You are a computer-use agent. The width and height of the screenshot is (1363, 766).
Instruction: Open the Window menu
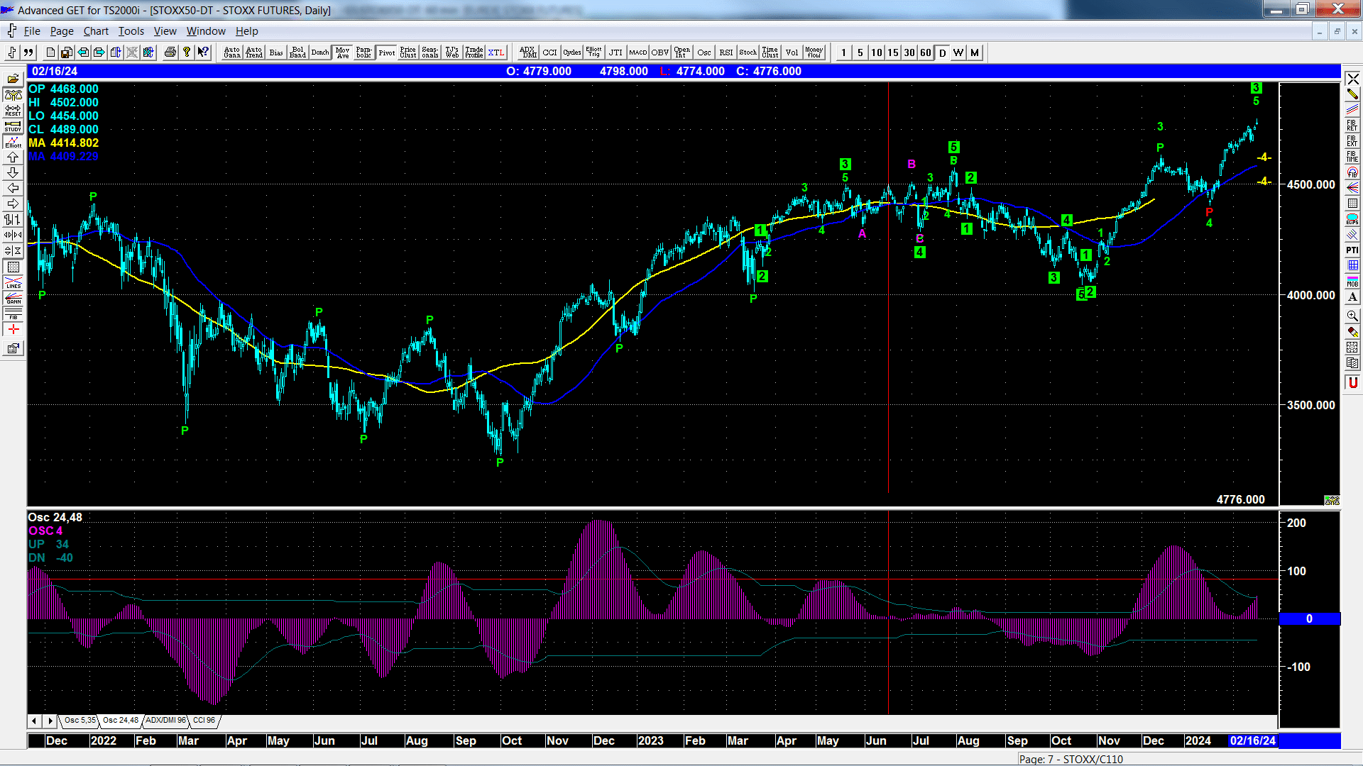206,31
